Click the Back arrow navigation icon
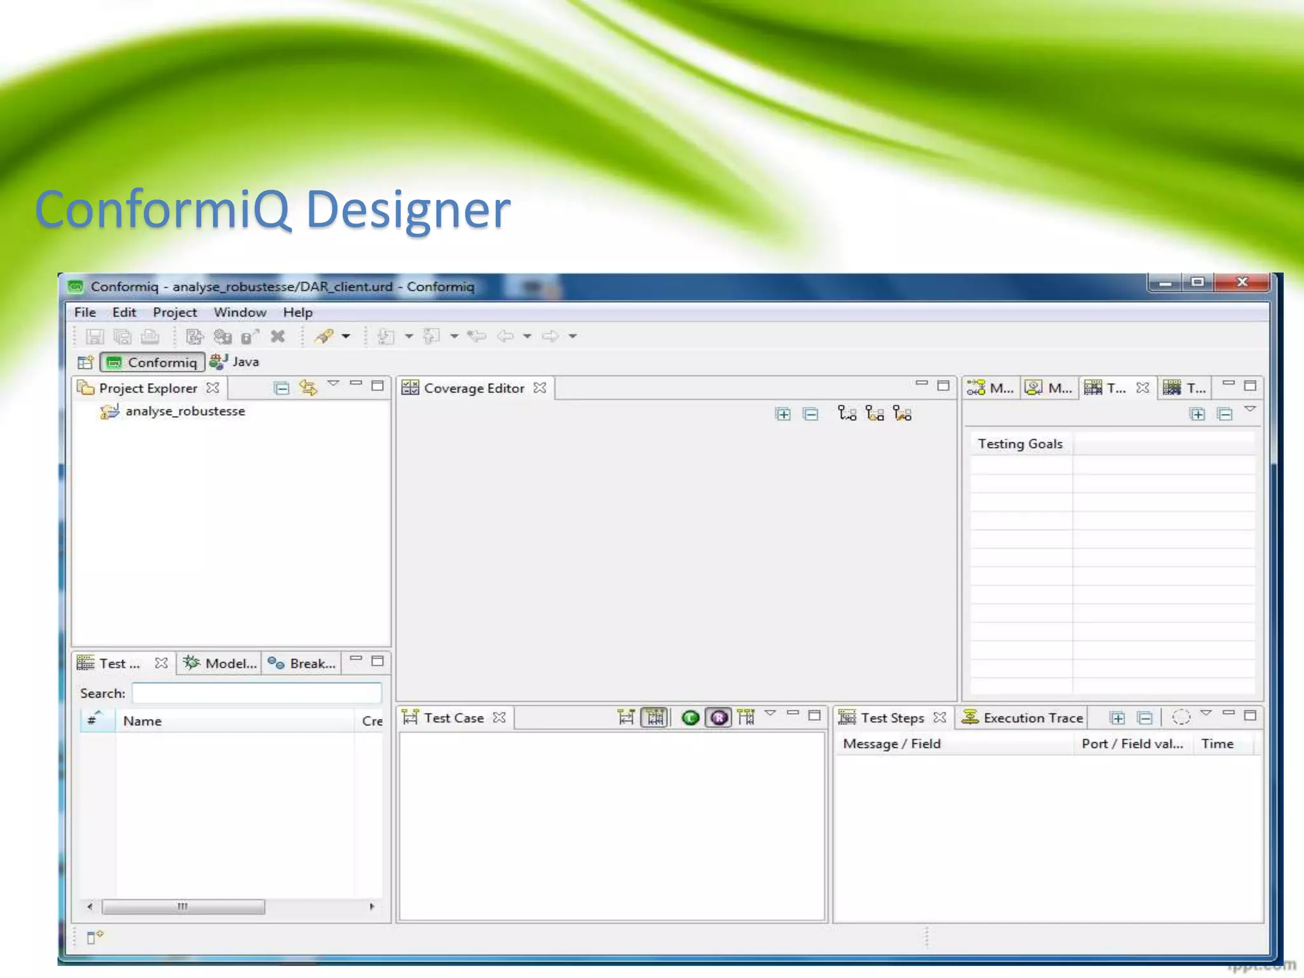 click(x=506, y=336)
